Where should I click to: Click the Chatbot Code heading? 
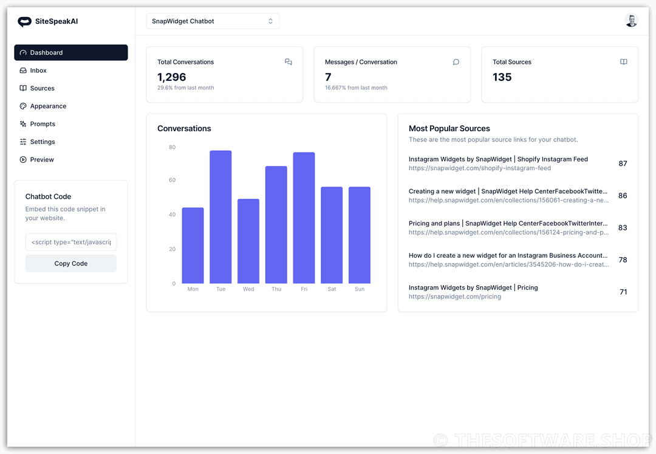tap(48, 197)
